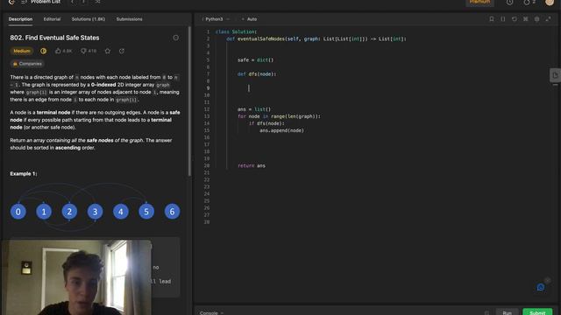
Task: Click the "class Solution:" code line
Action: [x=236, y=31]
